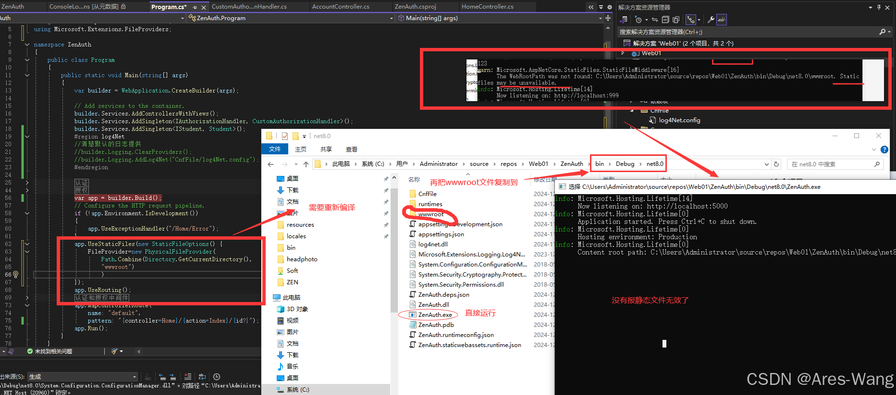This screenshot has height=395, width=896.
Task: Select log4Net.config in Solution Explorer
Action: point(679,120)
